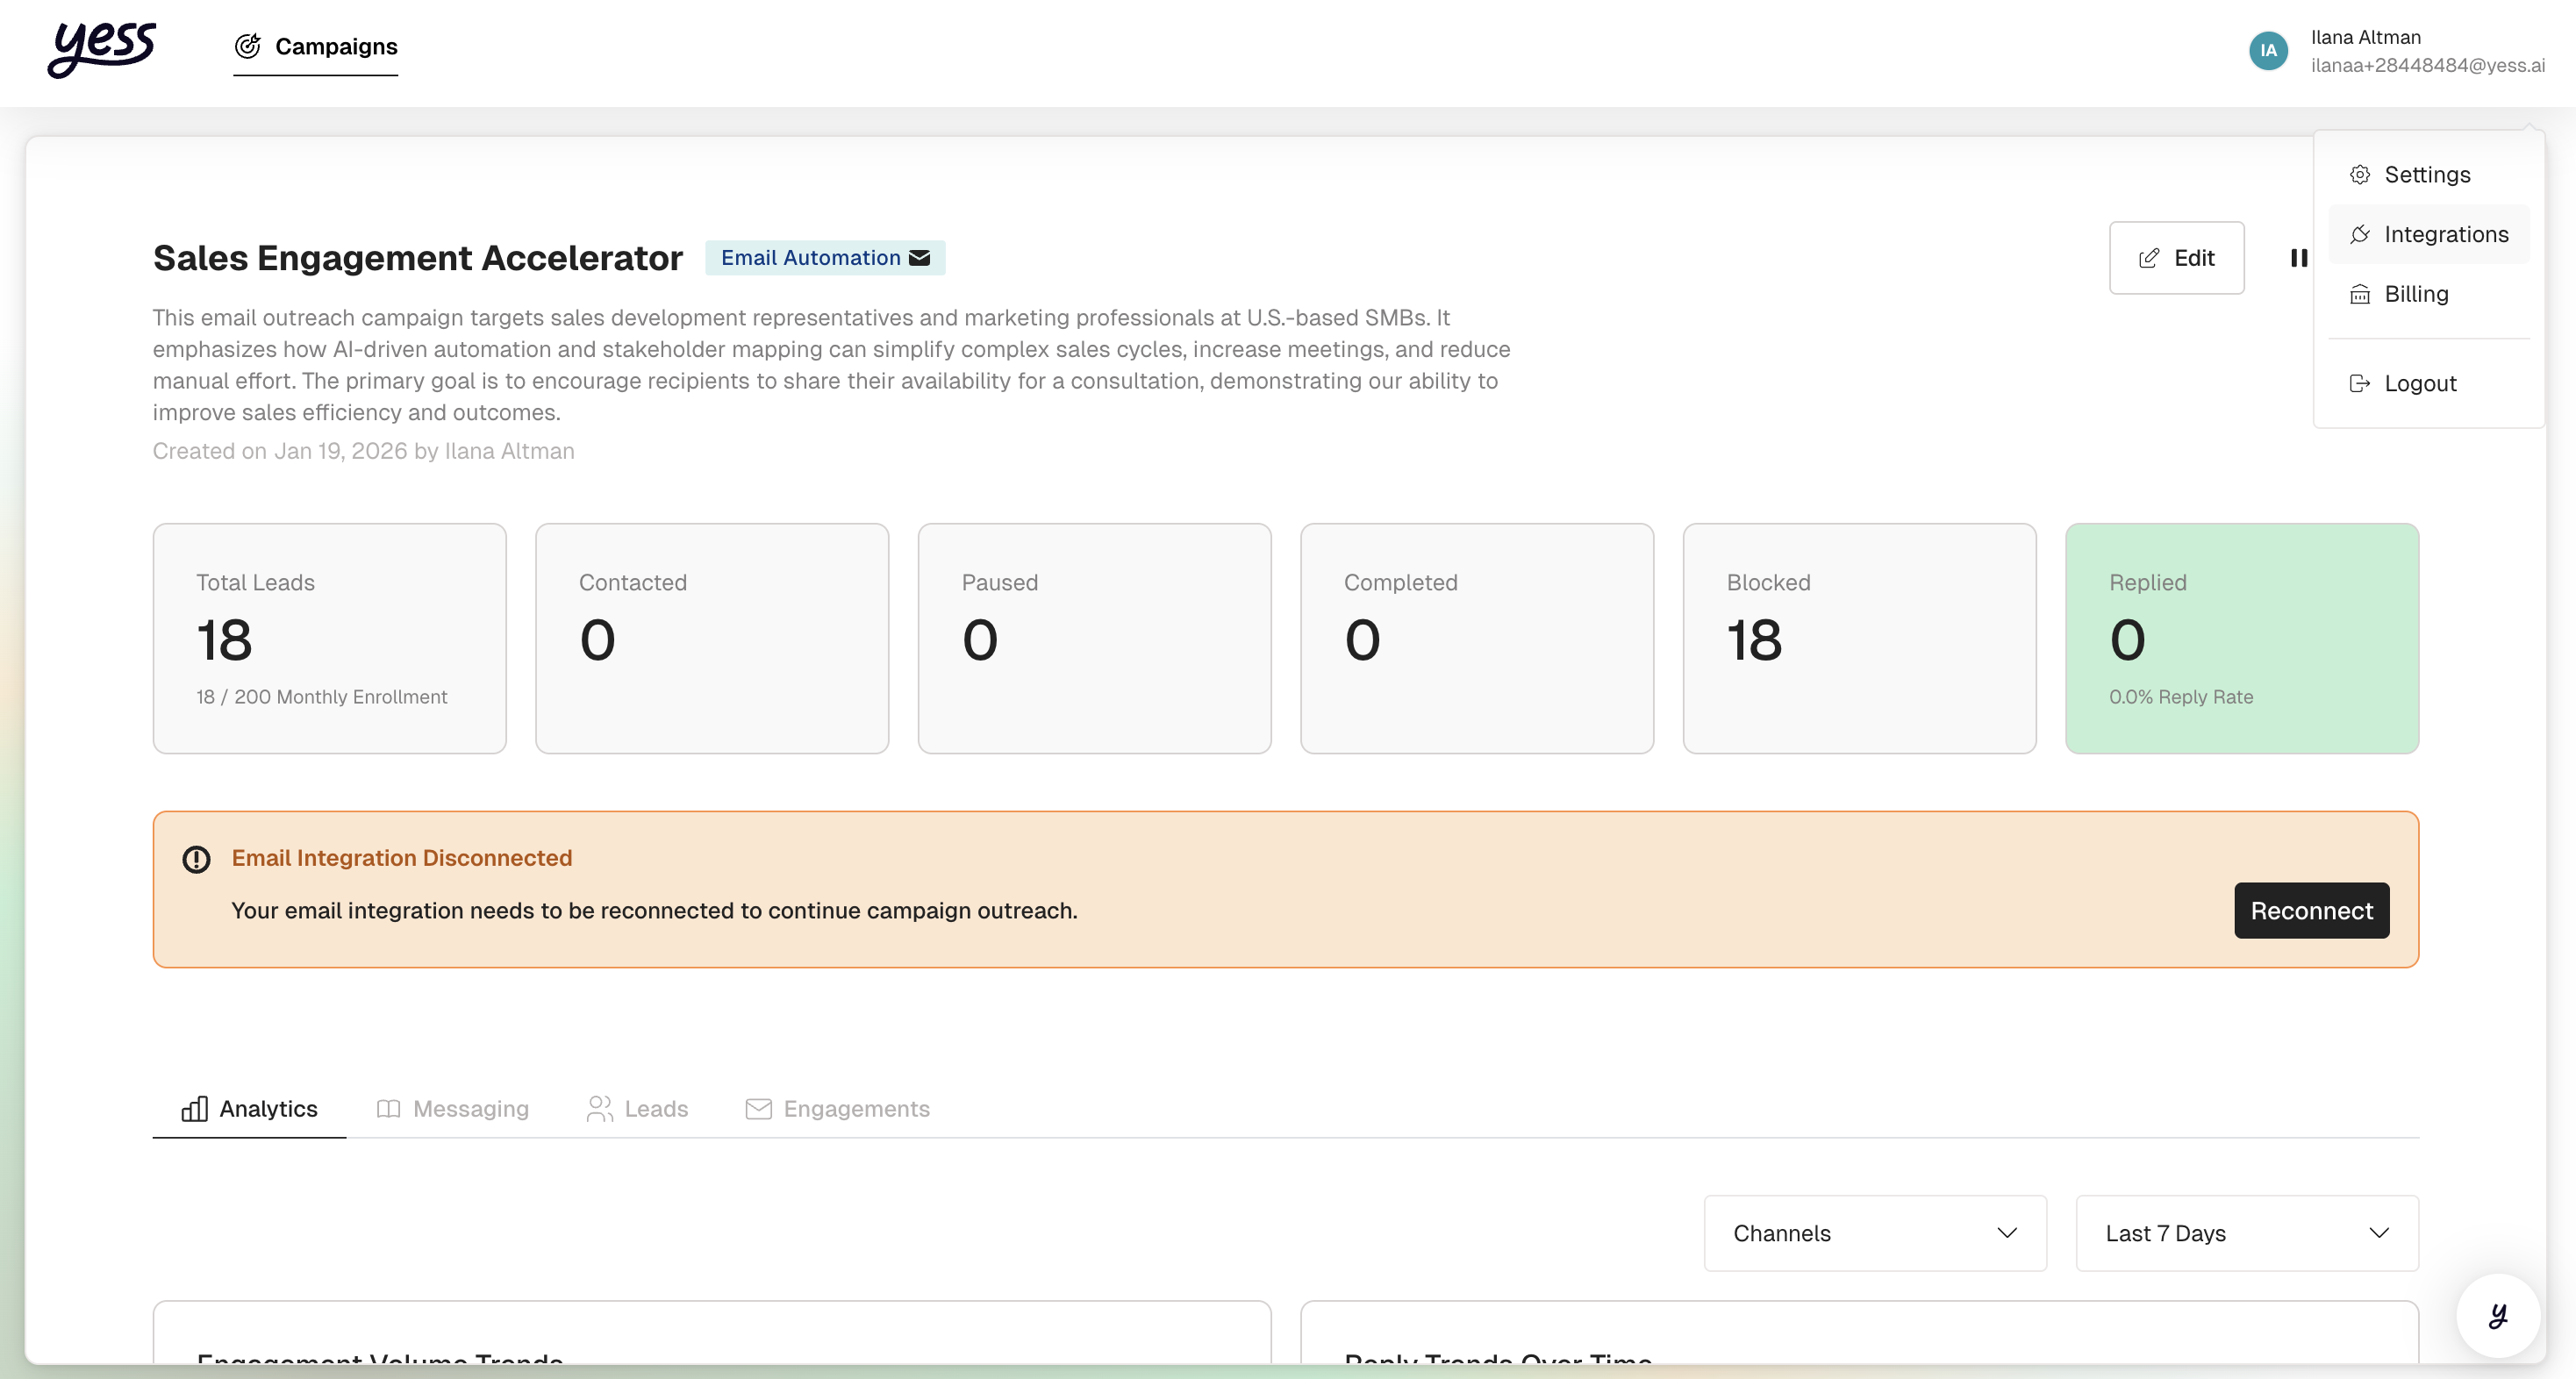Click the warning icon in the disconnected alert
Screen dimensions: 2576x1379
click(x=196, y=859)
